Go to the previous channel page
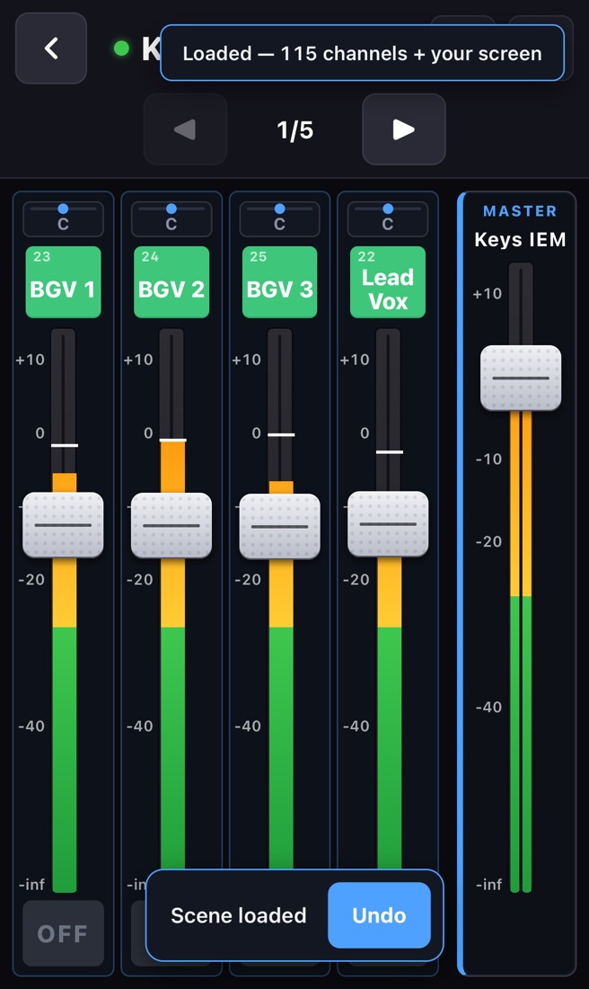Viewport: 589px width, 989px height. [185, 129]
